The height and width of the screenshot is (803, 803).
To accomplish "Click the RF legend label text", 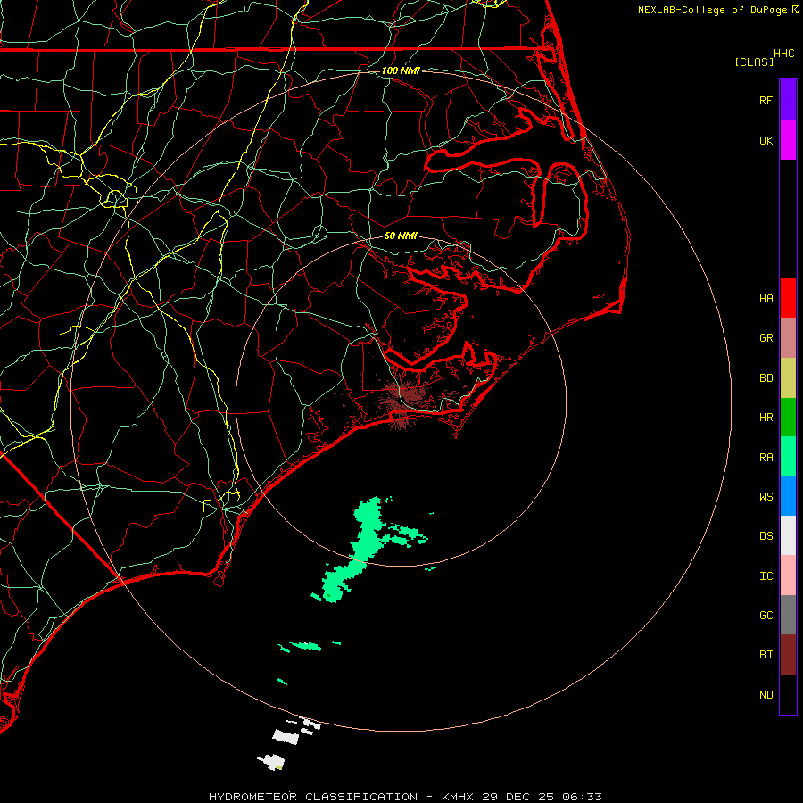I will [x=766, y=100].
